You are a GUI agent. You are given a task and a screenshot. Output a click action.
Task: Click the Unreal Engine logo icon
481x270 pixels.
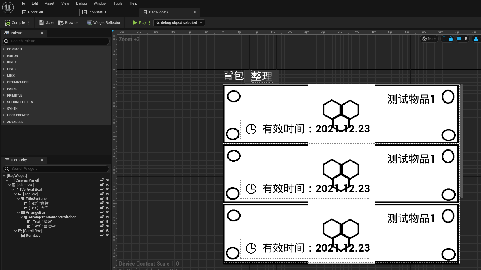(x=8, y=7)
